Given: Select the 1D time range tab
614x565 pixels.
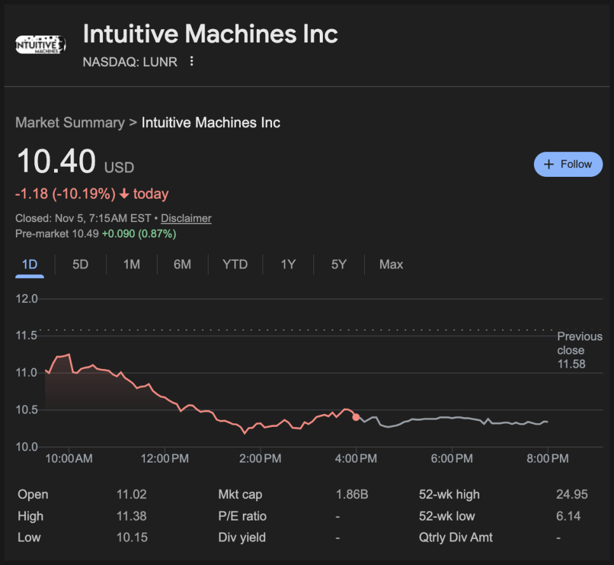Looking at the screenshot, I should pyautogui.click(x=29, y=264).
